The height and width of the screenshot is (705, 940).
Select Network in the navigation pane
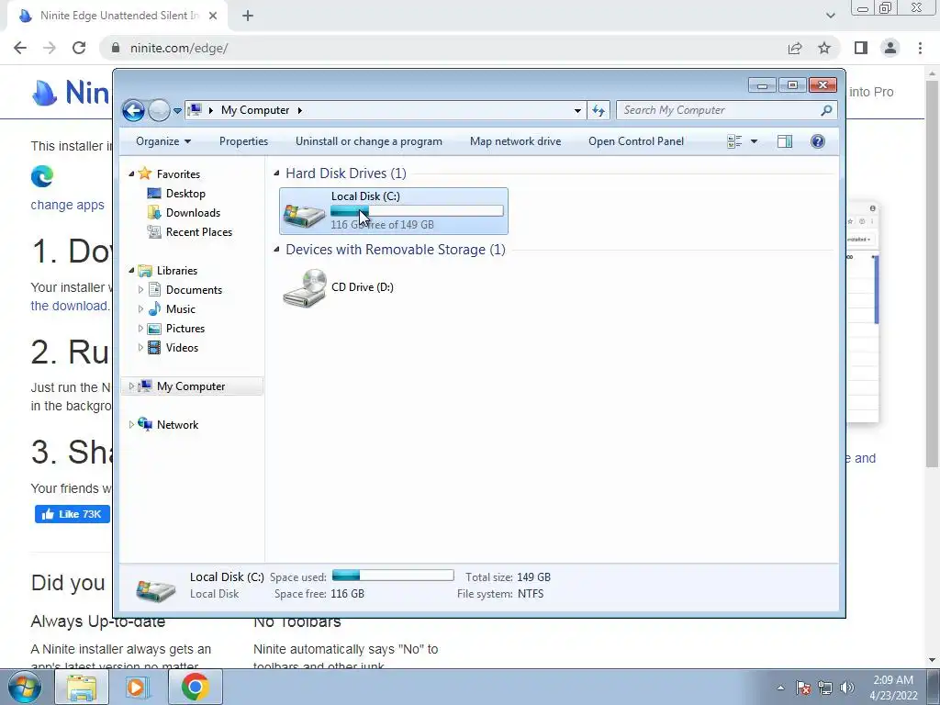(177, 425)
